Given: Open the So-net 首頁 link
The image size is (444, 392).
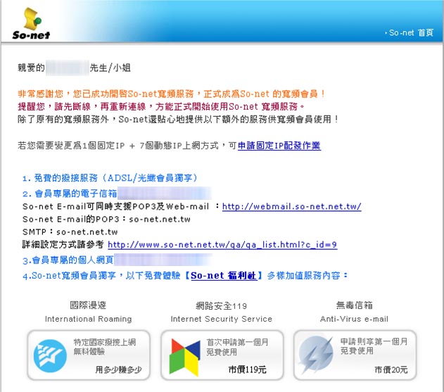Looking at the screenshot, I should pyautogui.click(x=411, y=32).
